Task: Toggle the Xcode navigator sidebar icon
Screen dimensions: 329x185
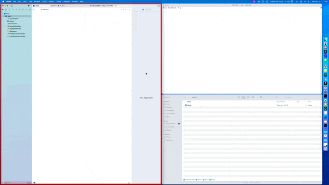Action: coord(12,6)
